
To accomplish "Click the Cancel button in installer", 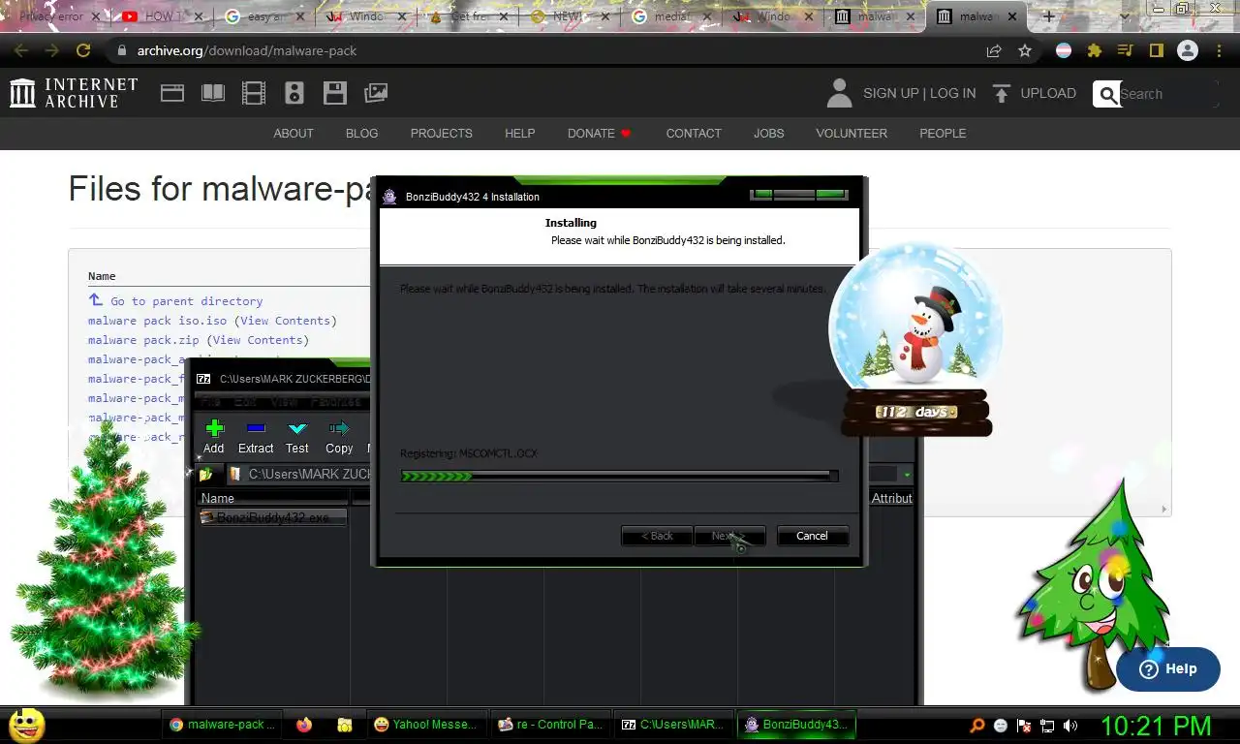I will point(812,536).
